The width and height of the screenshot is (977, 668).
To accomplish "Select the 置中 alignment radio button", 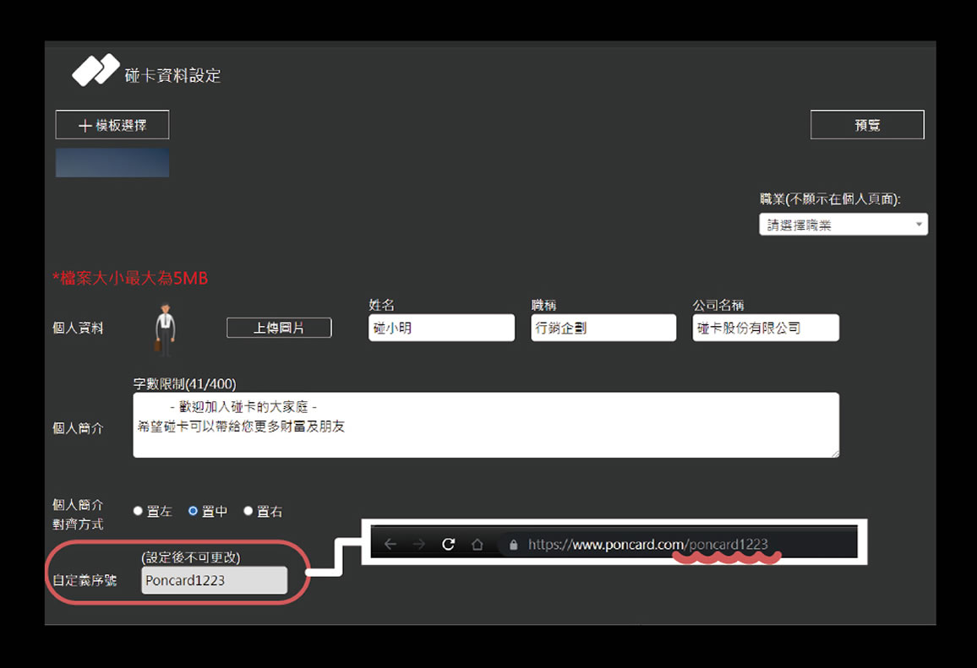I will coord(194,511).
